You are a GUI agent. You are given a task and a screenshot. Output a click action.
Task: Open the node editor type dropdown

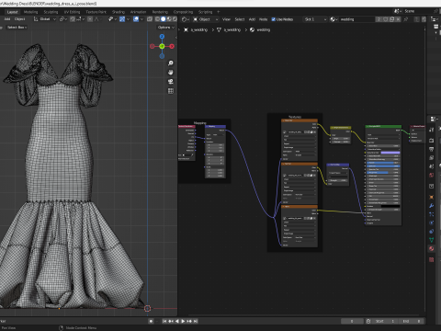pyautogui.click(x=186, y=19)
